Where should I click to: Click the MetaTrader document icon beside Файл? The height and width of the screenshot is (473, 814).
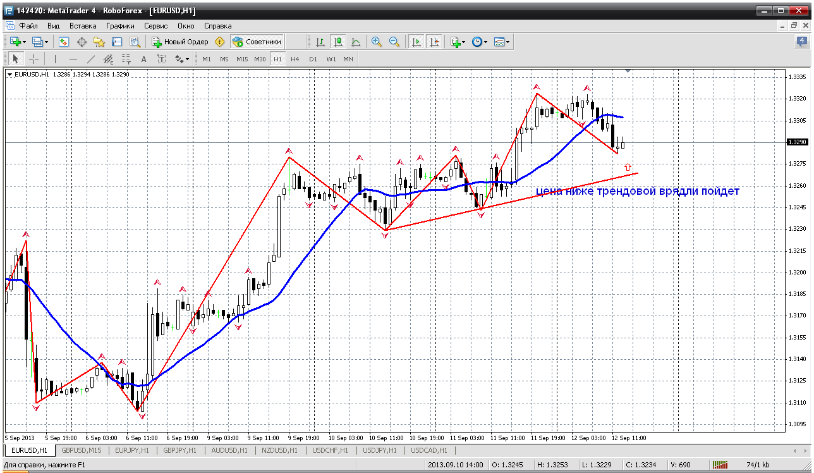coord(9,26)
